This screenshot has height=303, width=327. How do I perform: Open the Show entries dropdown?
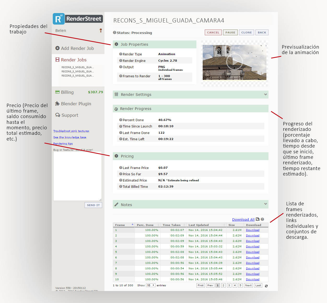pyautogui.click(x=151, y=285)
